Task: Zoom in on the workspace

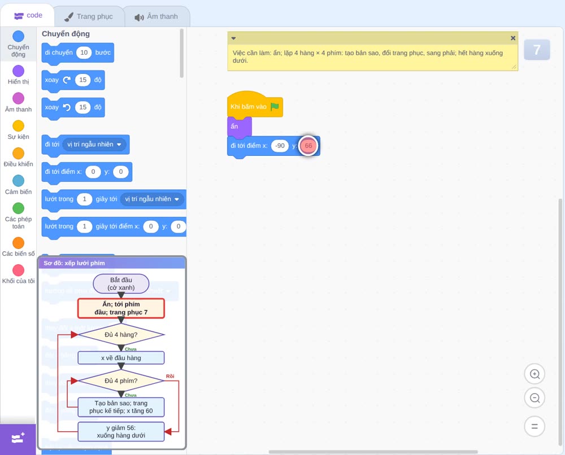Action: point(534,374)
